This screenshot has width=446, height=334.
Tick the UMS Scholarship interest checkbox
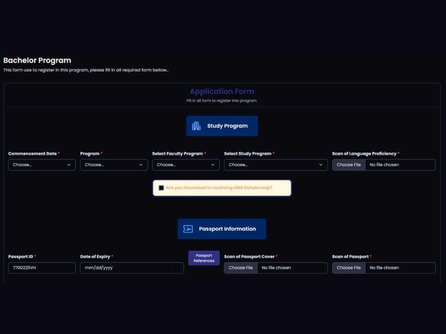(162, 188)
